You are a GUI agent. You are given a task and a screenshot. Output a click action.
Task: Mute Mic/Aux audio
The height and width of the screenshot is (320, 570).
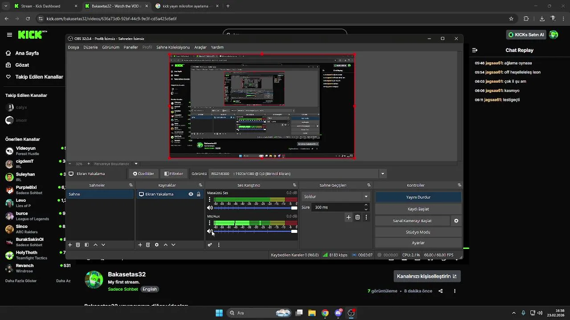(210, 231)
